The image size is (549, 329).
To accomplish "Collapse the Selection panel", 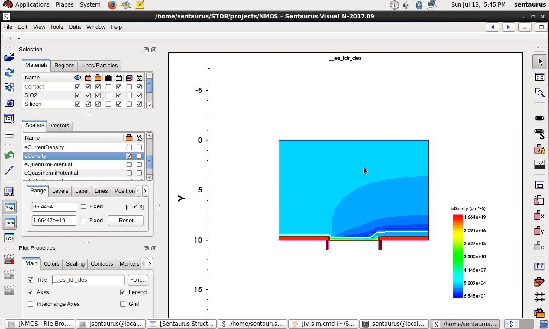I will tap(146, 49).
